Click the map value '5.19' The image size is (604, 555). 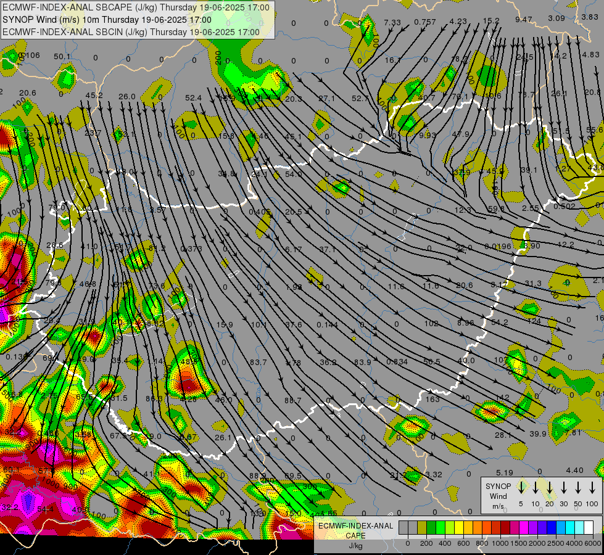pyautogui.click(x=505, y=472)
